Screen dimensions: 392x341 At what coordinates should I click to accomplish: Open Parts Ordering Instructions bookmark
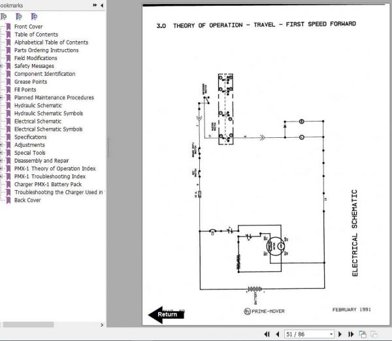tap(46, 50)
